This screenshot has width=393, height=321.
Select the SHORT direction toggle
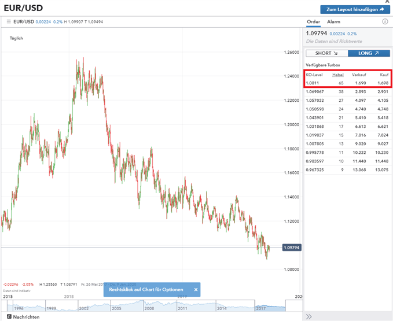(x=326, y=53)
